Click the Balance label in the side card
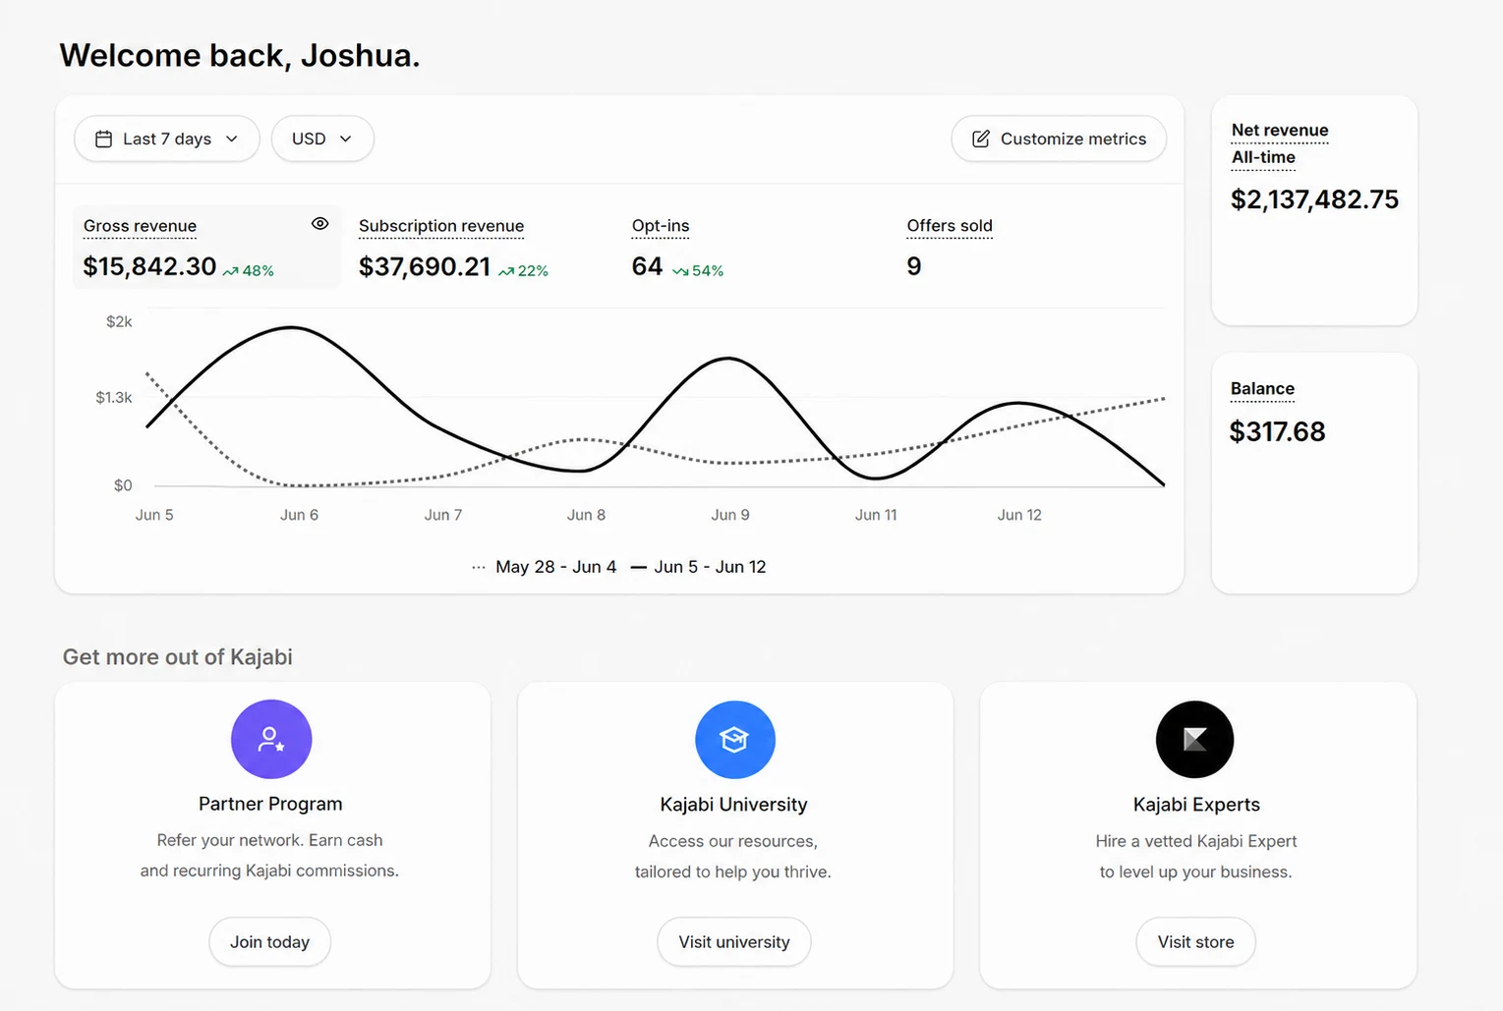 coord(1262,389)
